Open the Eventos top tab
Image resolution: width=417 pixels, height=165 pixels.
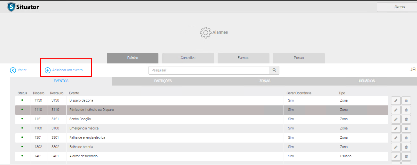(243, 58)
